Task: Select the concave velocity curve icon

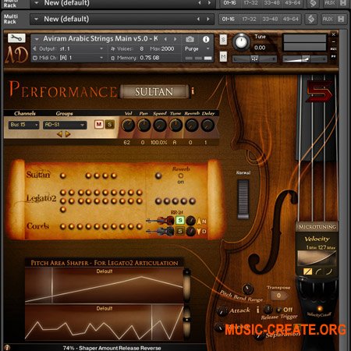Action: click(x=318, y=271)
